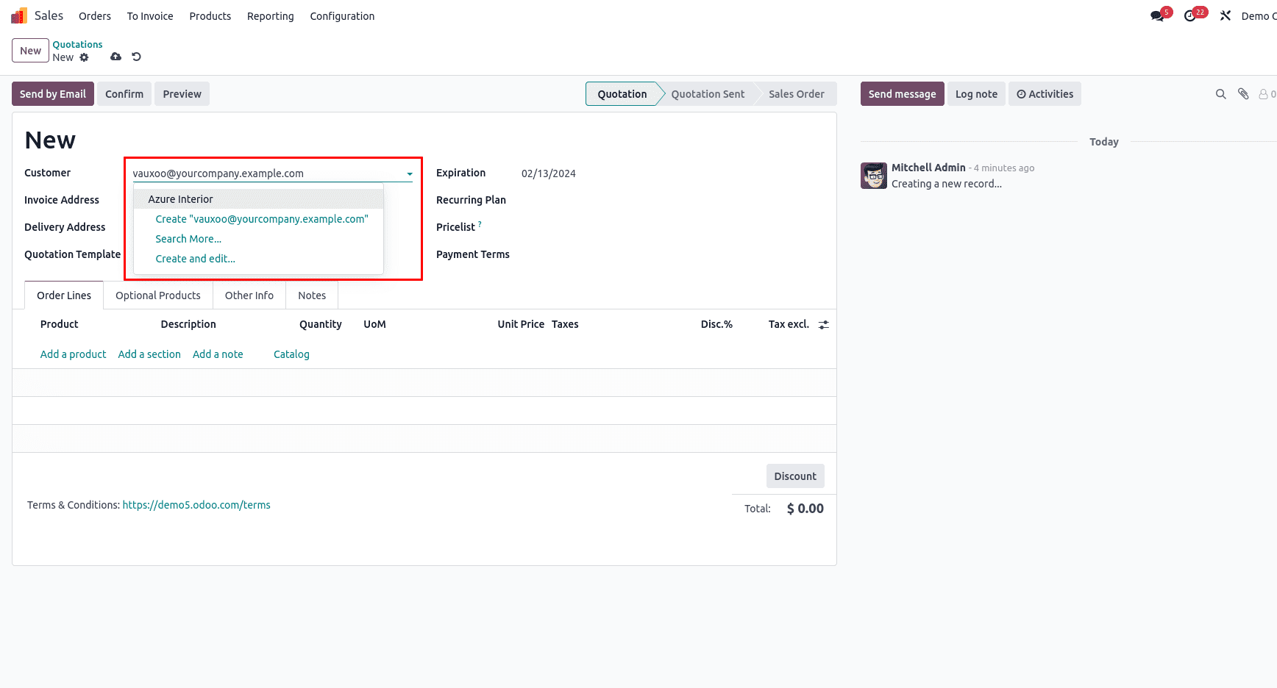Click the Sales app title
This screenshot has height=688, width=1277.
(x=49, y=15)
